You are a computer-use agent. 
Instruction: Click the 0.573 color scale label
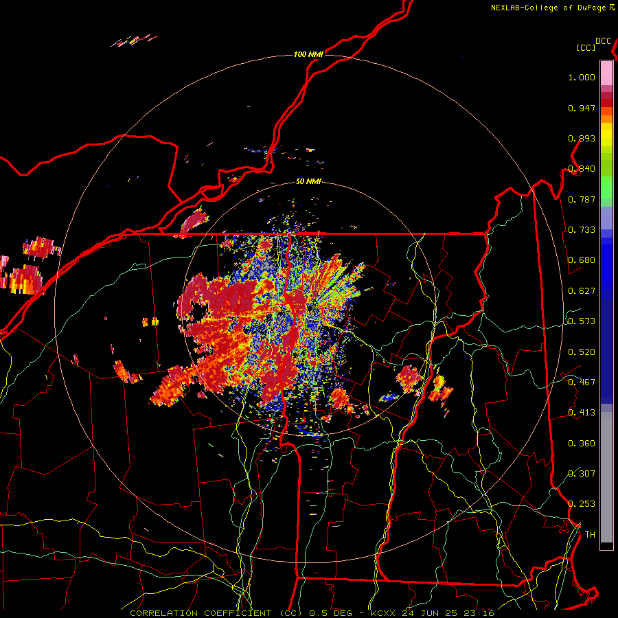pos(582,321)
